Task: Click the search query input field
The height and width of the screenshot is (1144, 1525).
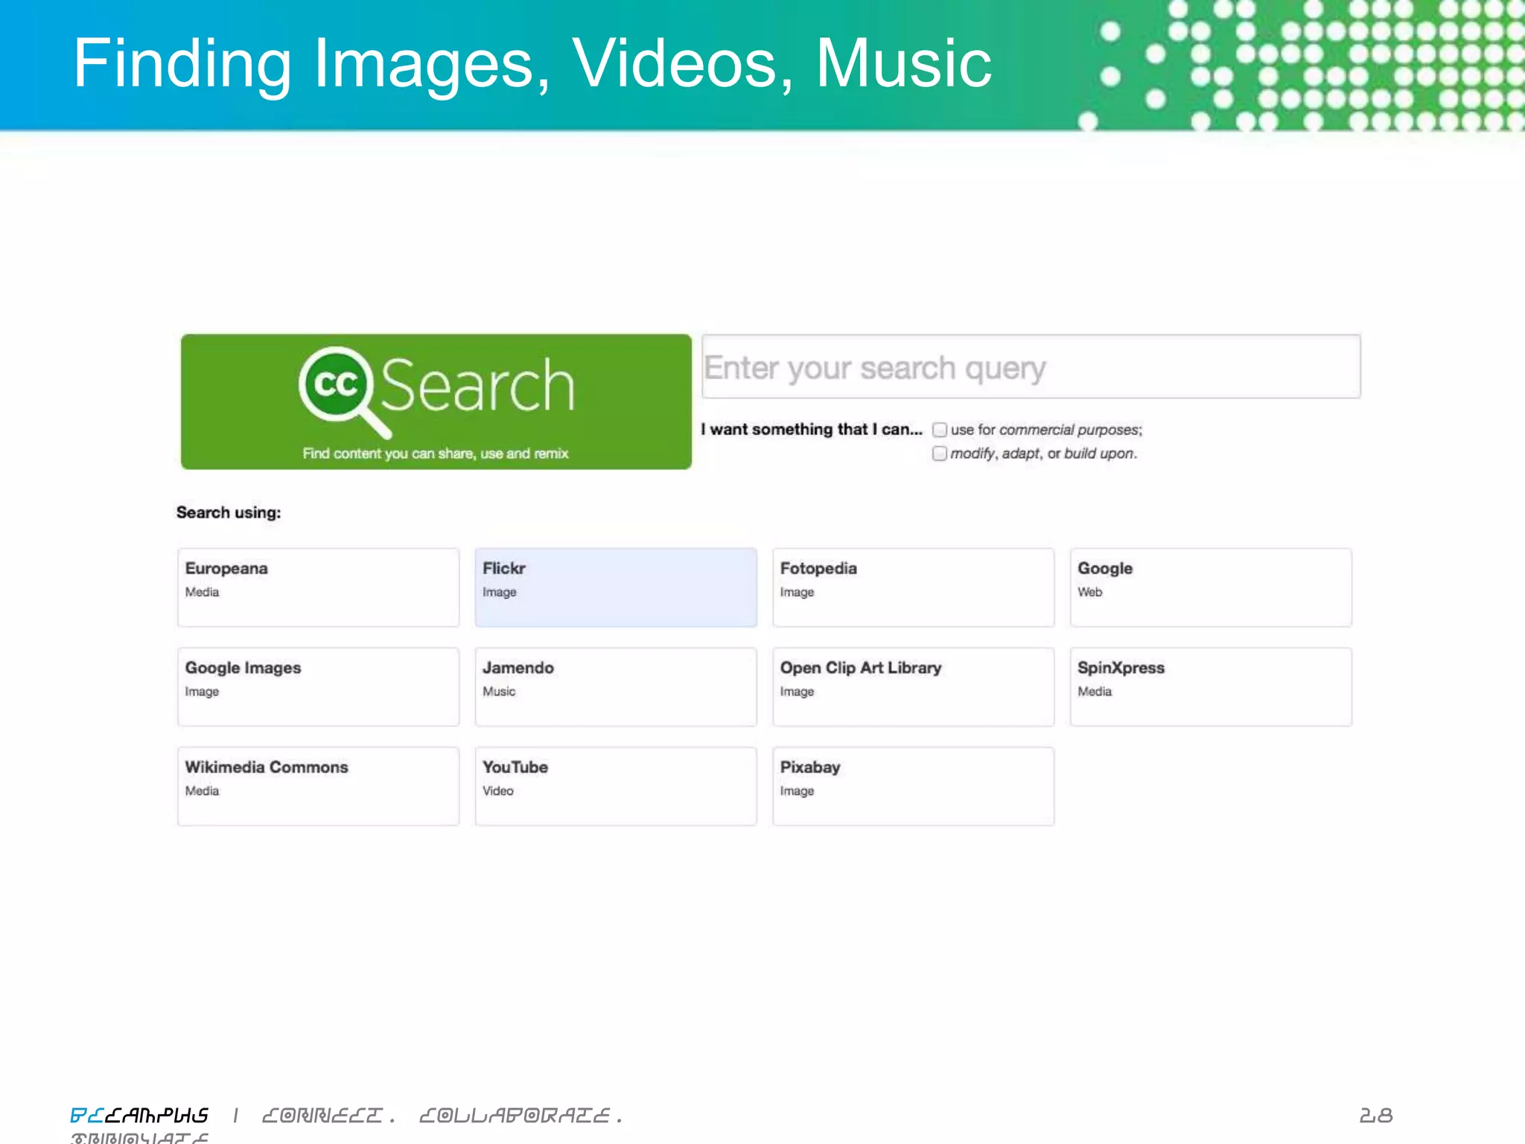Action: coord(1031,367)
